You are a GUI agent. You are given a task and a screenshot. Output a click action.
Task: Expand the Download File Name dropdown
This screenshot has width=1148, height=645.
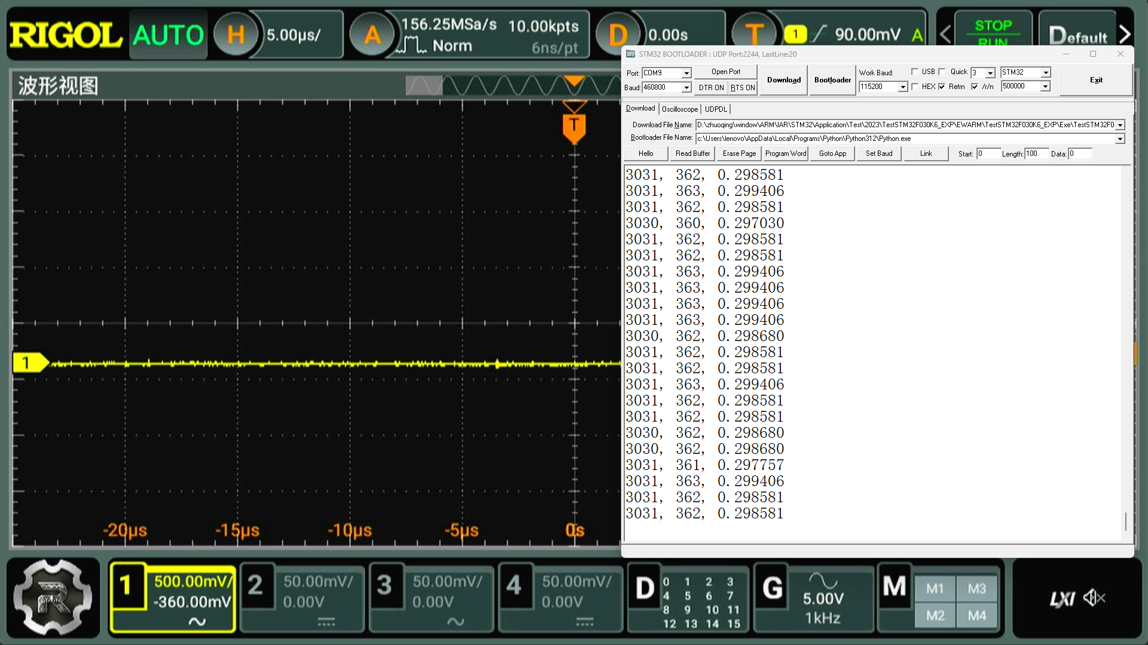[1120, 125]
